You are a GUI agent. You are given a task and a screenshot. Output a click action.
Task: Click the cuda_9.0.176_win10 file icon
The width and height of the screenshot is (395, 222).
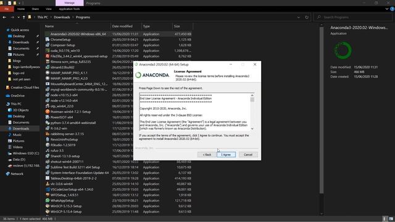click(48, 51)
